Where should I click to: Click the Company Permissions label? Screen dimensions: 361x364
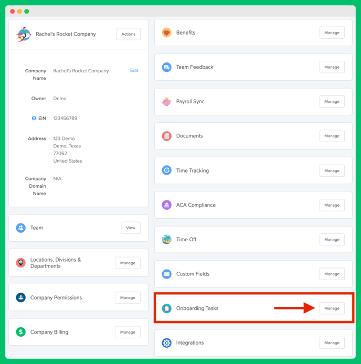(56, 297)
